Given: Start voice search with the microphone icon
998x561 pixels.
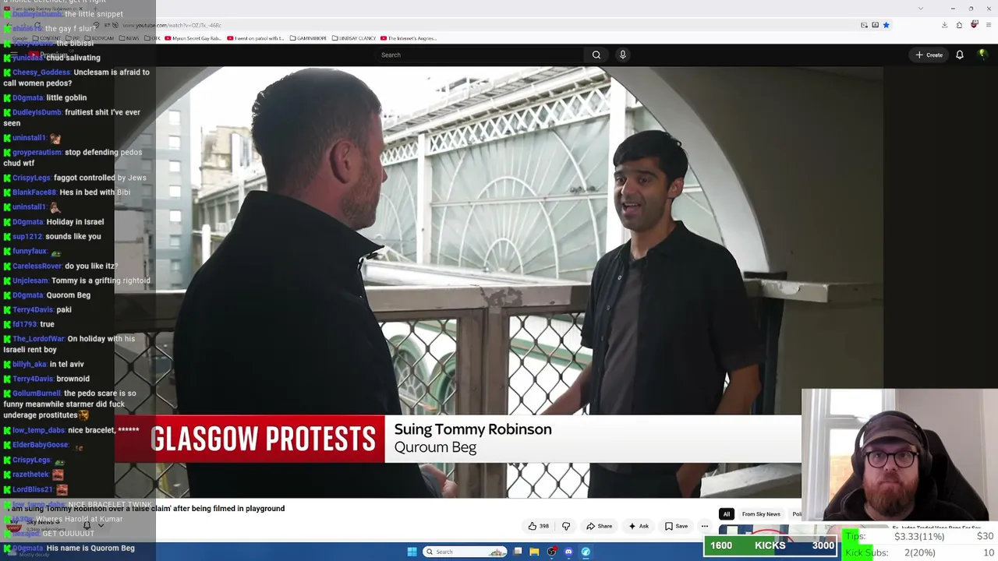Looking at the screenshot, I should pos(622,55).
